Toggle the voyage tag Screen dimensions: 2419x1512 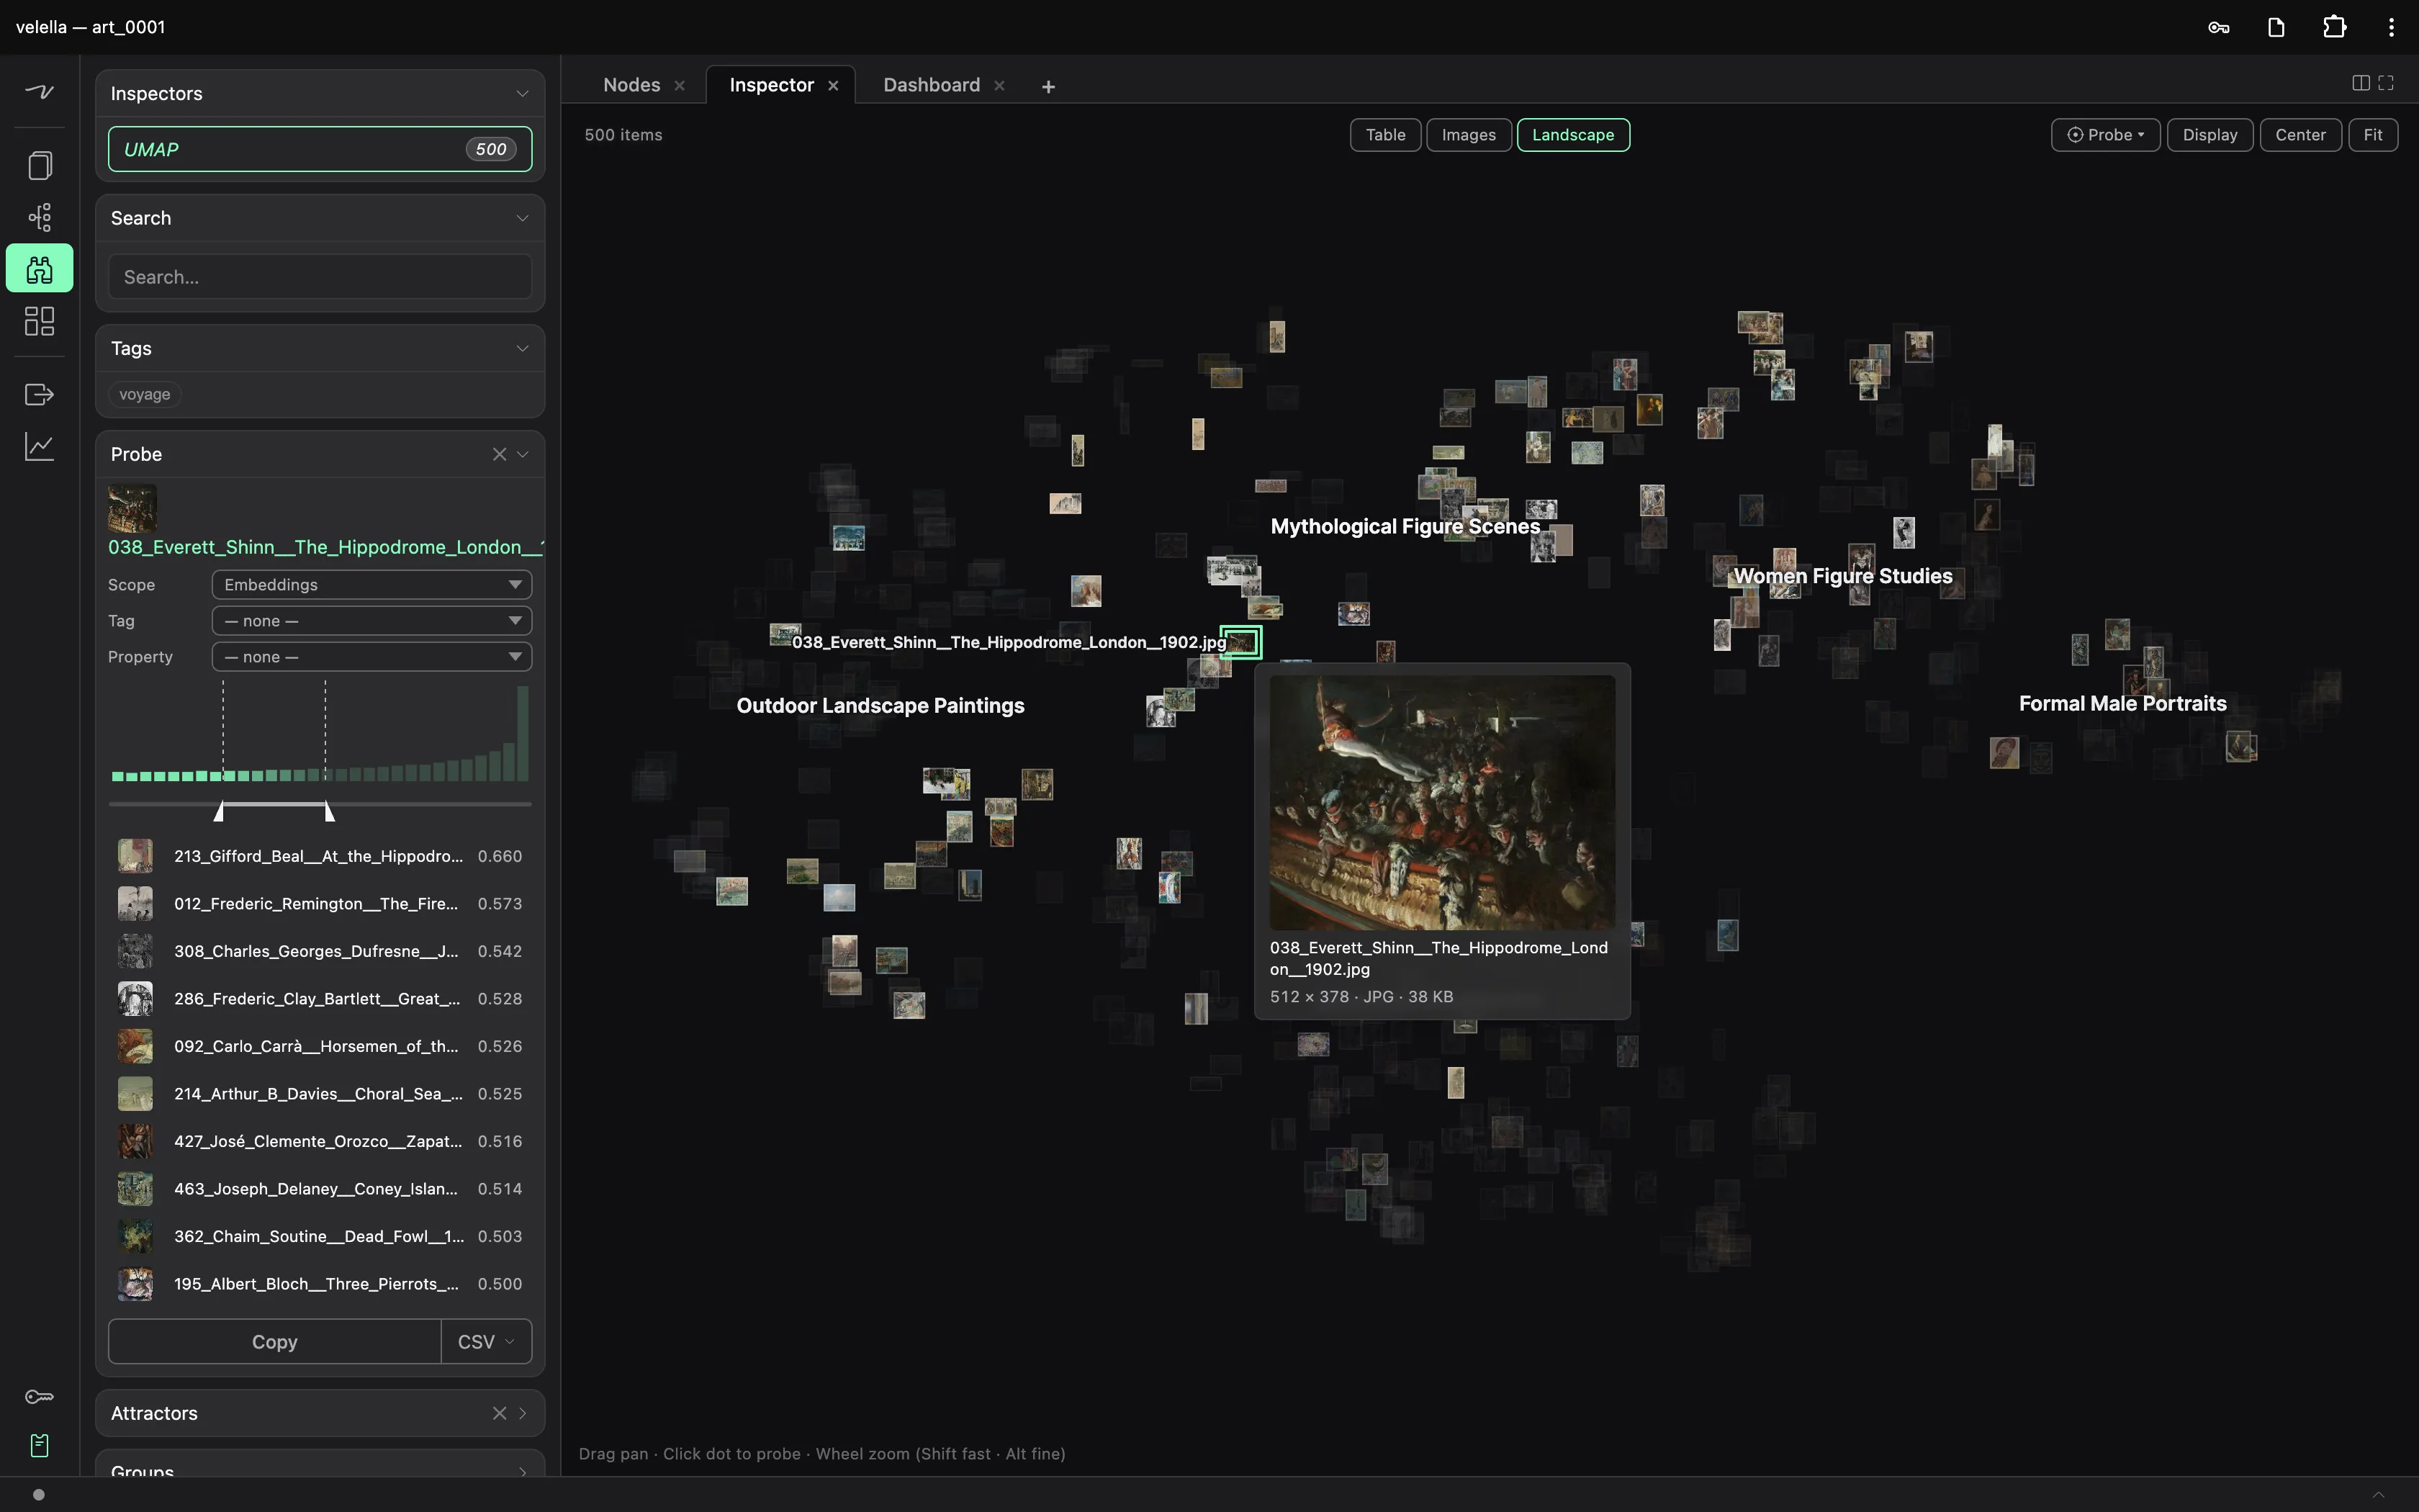pos(145,394)
